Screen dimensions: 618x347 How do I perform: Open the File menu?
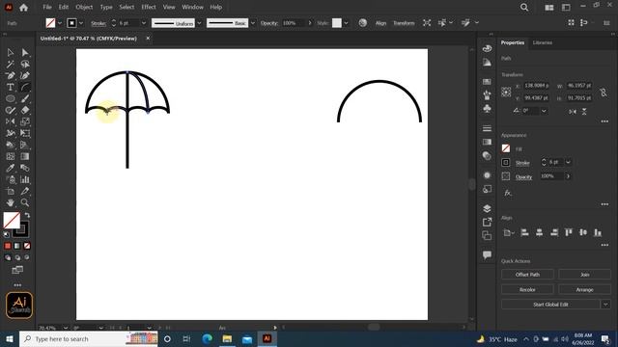(47, 7)
